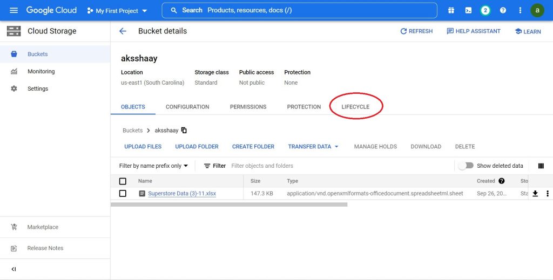553x280 pixels.
Task: Click Create Folder
Action: 253,147
